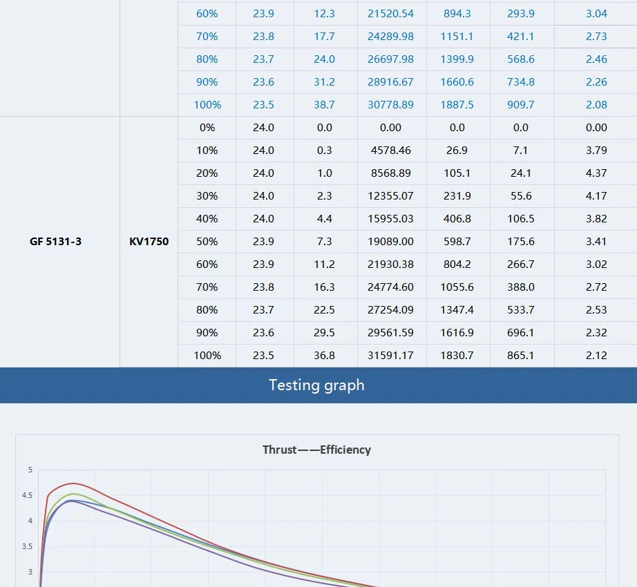This screenshot has width=637, height=587.
Task: Select the KV1750 motor cell
Action: coord(149,242)
